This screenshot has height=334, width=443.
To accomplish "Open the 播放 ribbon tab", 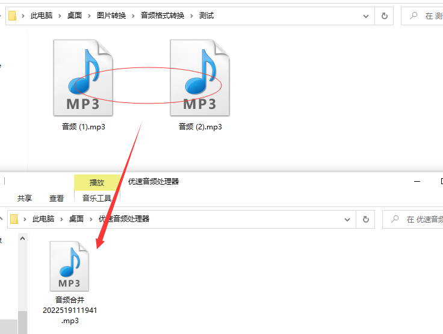I will coord(97,182).
